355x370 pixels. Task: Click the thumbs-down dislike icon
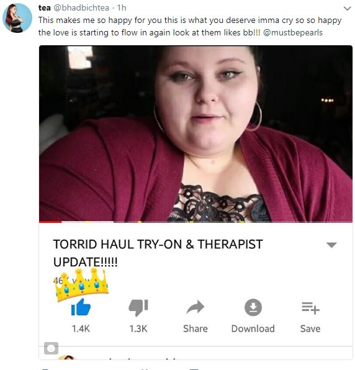click(x=138, y=308)
